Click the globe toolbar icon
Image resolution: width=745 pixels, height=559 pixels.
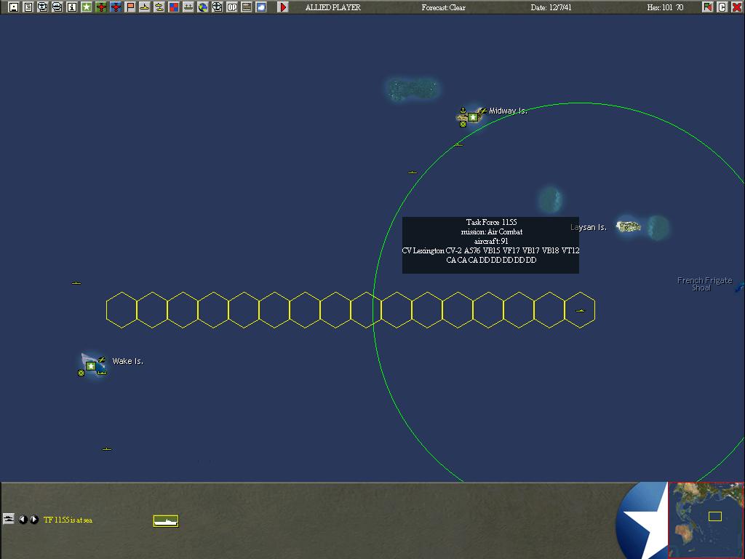coord(203,7)
